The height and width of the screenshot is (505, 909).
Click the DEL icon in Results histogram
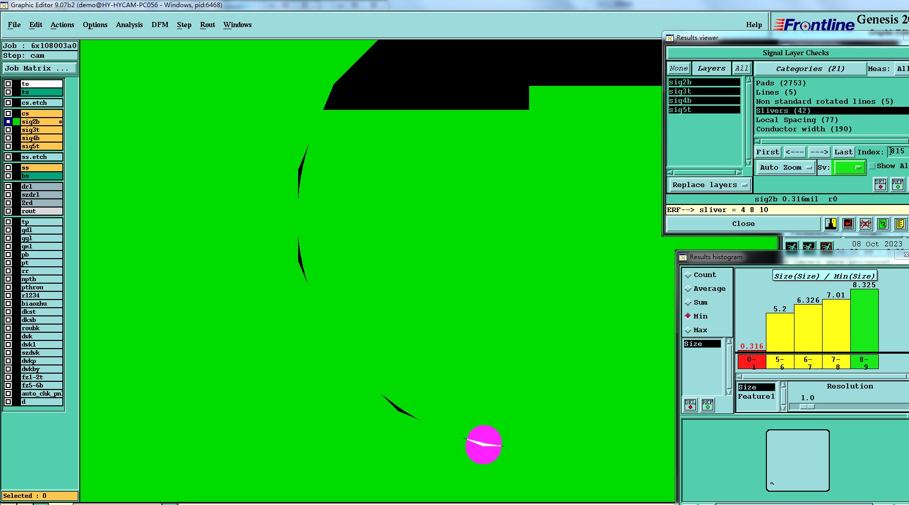tap(690, 405)
